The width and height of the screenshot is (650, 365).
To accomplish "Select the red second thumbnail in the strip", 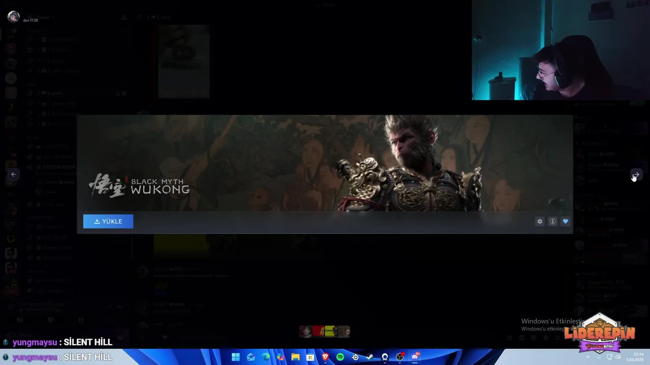I will click(x=318, y=332).
